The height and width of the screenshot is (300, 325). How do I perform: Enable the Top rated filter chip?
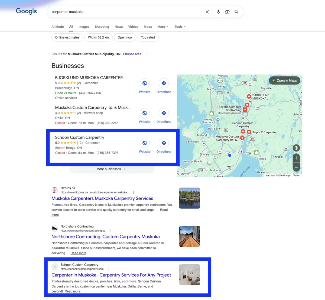(x=148, y=37)
